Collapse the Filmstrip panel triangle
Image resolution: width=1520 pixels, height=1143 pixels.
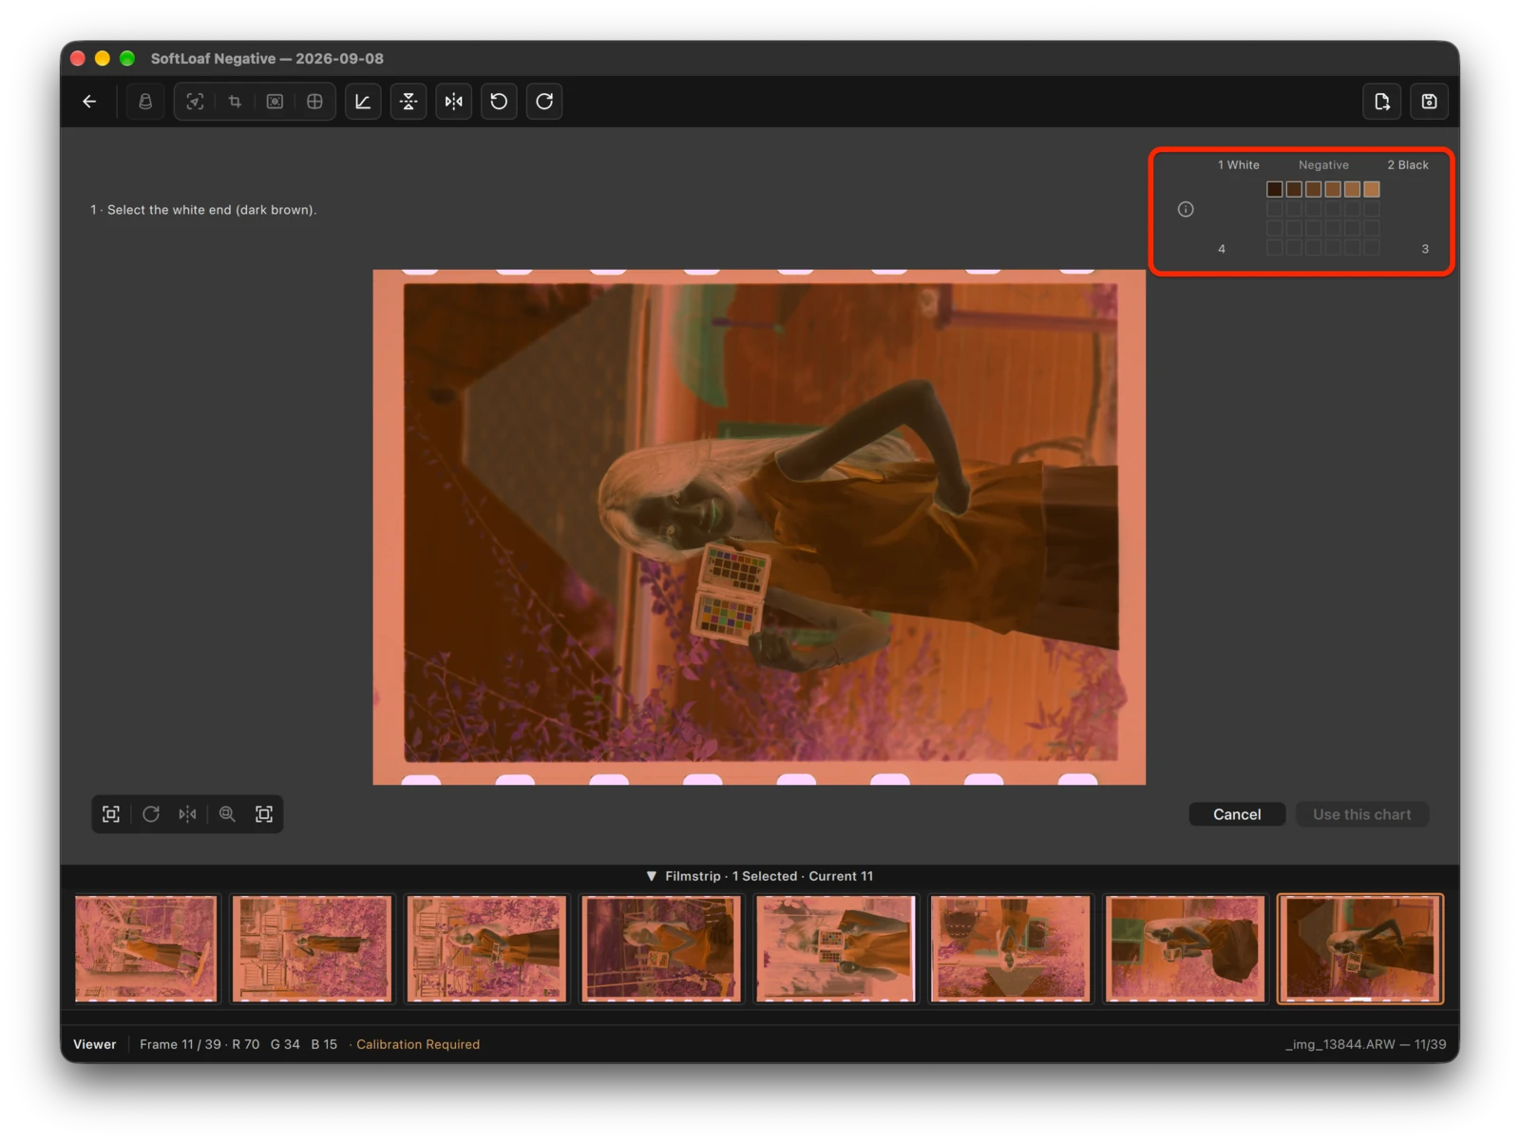652,876
